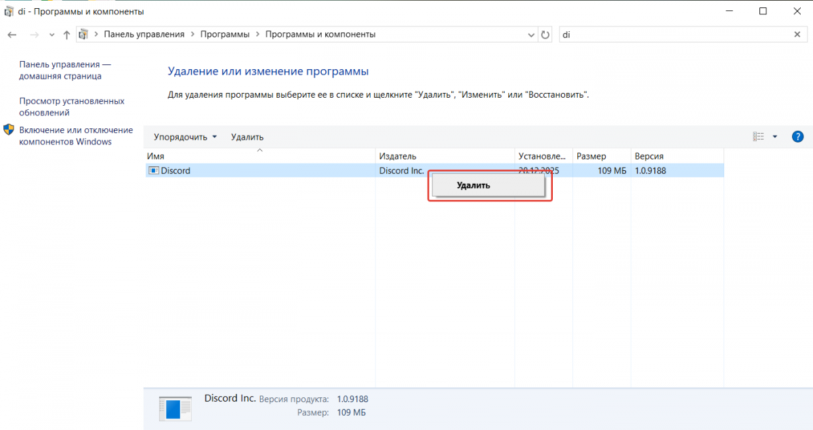Click the Control Panel icon in address bar
Screen dimensions: 813x430
[x=85, y=34]
